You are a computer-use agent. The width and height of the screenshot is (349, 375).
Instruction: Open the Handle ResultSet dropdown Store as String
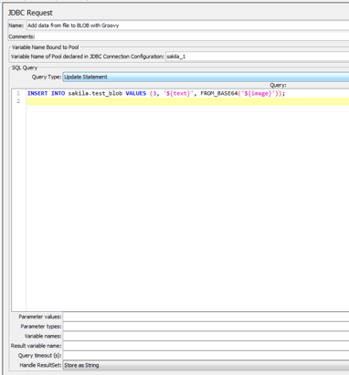[206, 365]
